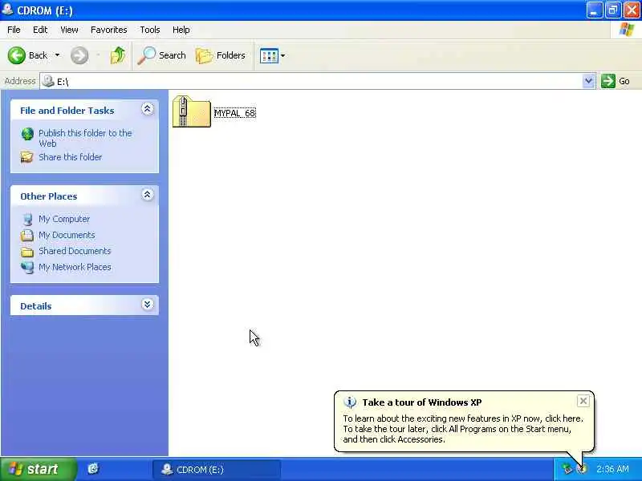Expand the Views dropdown arrow
This screenshot has height=481, width=642.
(283, 55)
